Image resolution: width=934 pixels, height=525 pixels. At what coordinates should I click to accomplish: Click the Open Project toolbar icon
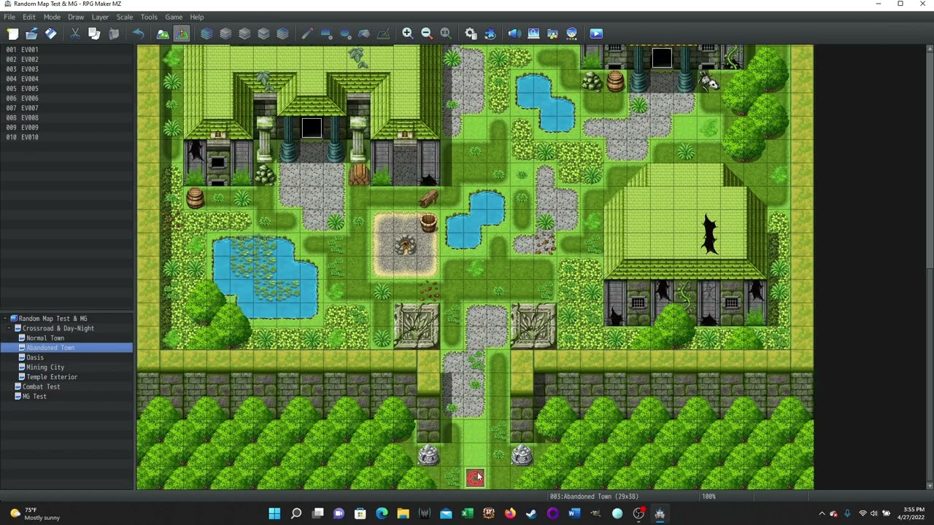(31, 34)
